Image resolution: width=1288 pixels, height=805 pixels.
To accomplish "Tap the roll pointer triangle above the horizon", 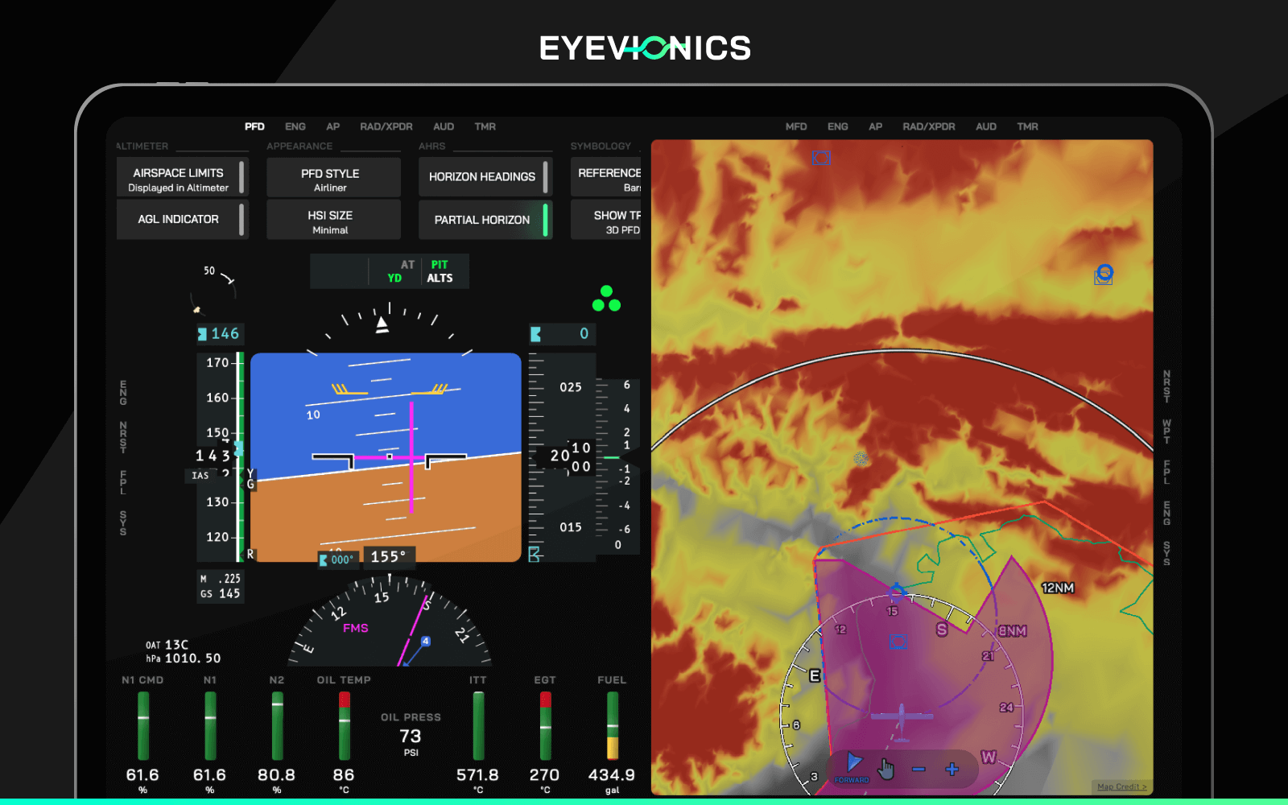I will (382, 324).
